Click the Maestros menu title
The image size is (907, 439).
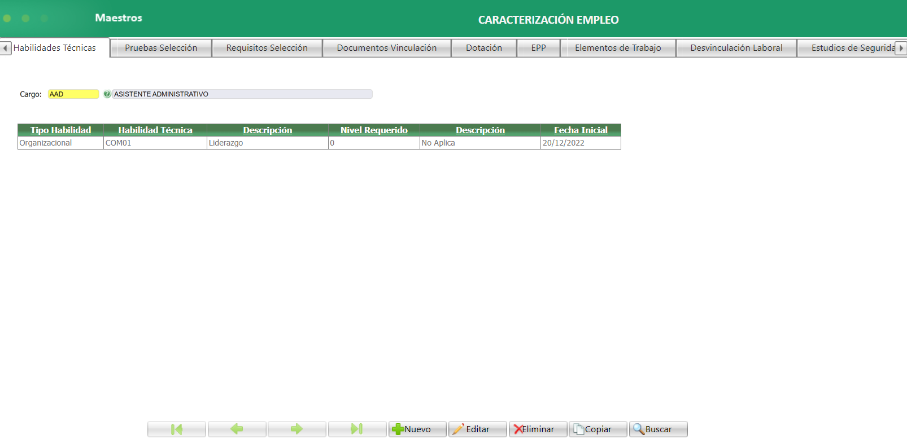coord(119,18)
